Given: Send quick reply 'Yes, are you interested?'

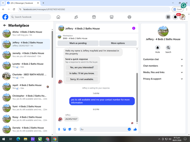Looking at the screenshot, I should point(82,67).
